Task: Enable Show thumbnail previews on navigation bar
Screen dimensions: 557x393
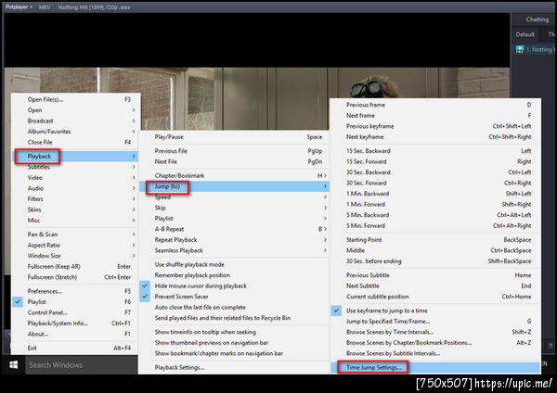Action: [235, 343]
